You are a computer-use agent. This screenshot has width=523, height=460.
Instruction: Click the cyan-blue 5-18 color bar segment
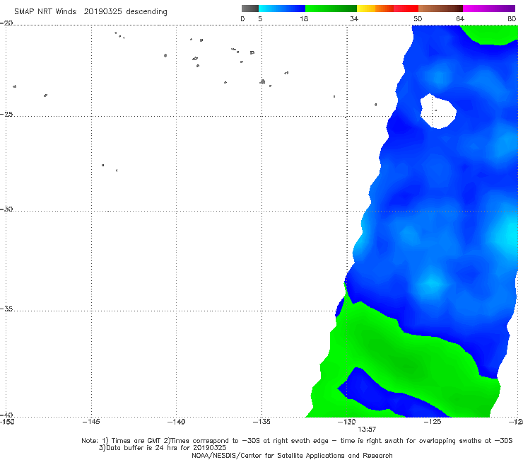[282, 8]
